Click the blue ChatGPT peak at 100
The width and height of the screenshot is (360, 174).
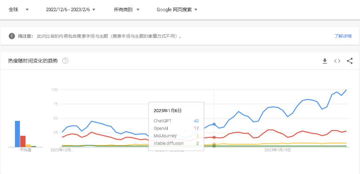(x=346, y=90)
